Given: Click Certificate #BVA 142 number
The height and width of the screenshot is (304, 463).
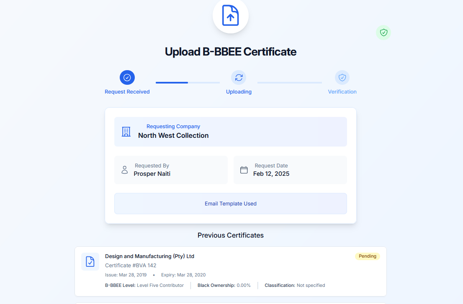Looking at the screenshot, I should pyautogui.click(x=131, y=266).
